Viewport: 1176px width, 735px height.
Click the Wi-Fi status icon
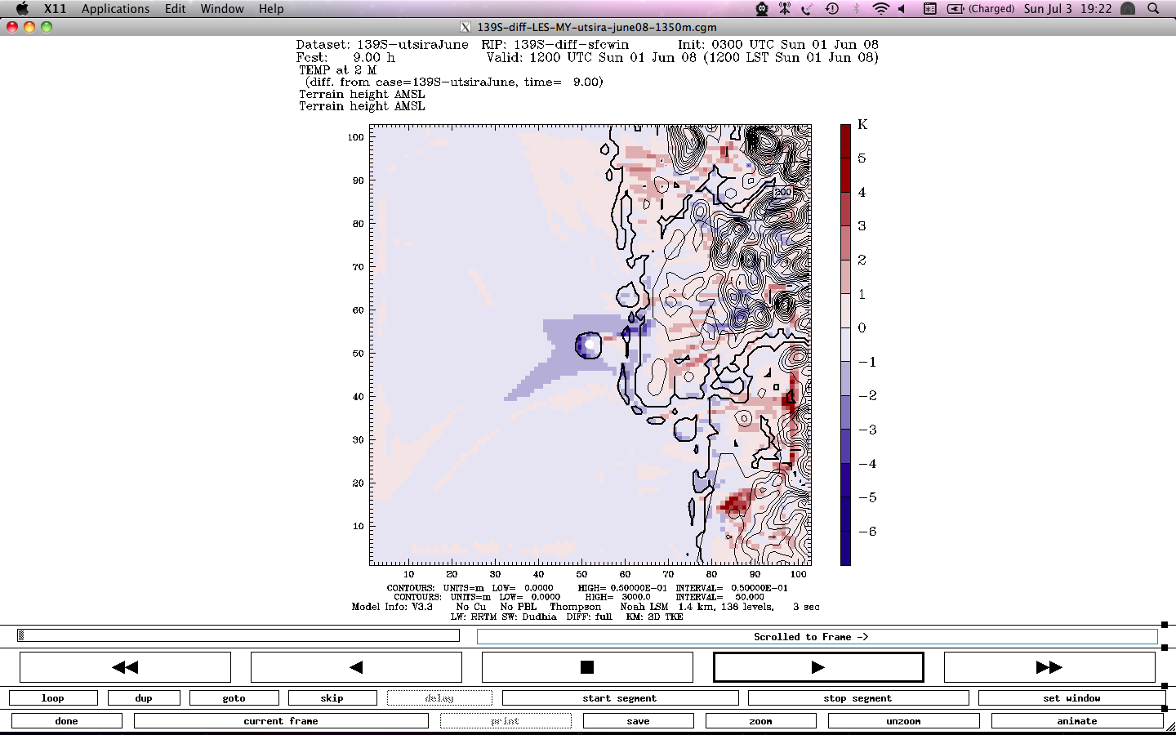[x=880, y=8]
